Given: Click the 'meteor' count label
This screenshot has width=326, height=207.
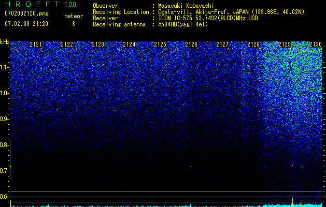Looking at the screenshot, I should pyautogui.click(x=74, y=16).
